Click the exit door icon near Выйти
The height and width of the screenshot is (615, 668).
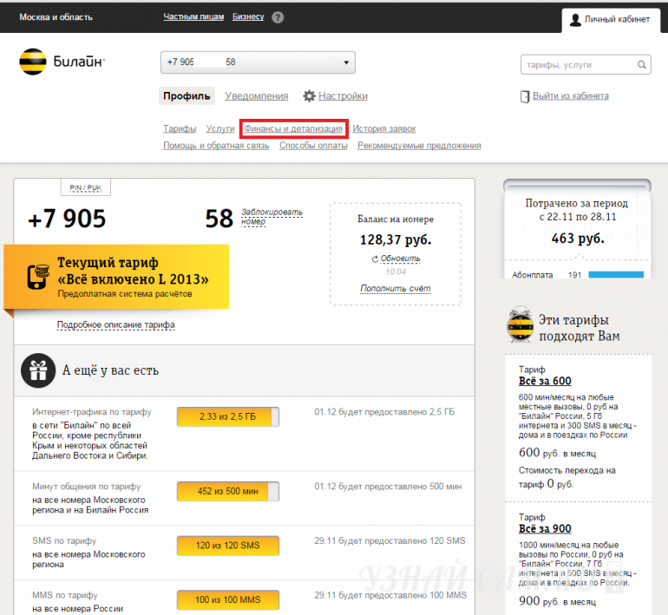(x=525, y=96)
